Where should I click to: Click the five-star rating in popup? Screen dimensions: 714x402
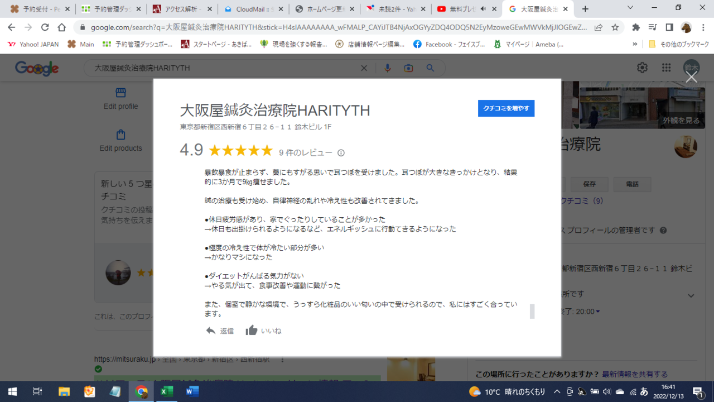click(x=240, y=150)
